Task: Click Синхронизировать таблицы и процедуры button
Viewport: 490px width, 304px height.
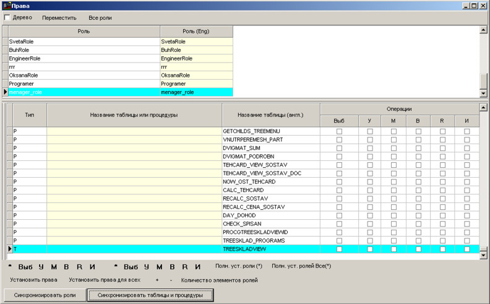Action: [150, 295]
